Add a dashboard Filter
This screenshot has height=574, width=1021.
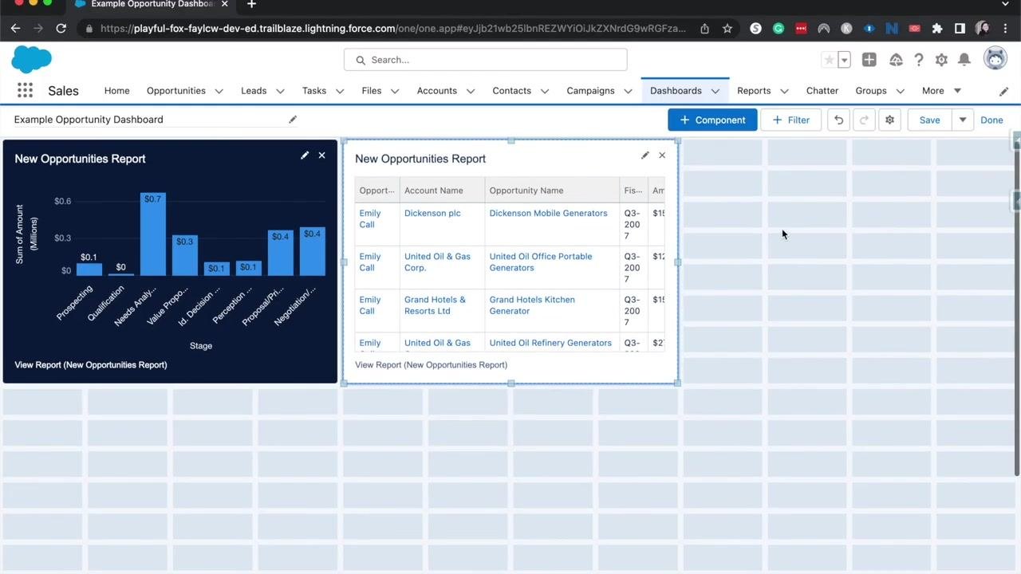tap(790, 120)
